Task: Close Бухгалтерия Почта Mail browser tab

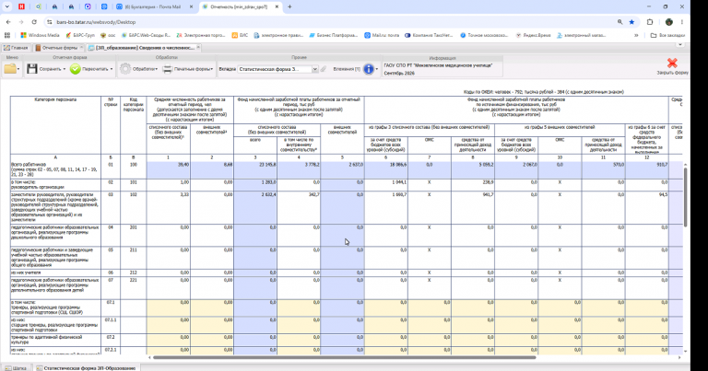Action: pyautogui.click(x=191, y=6)
